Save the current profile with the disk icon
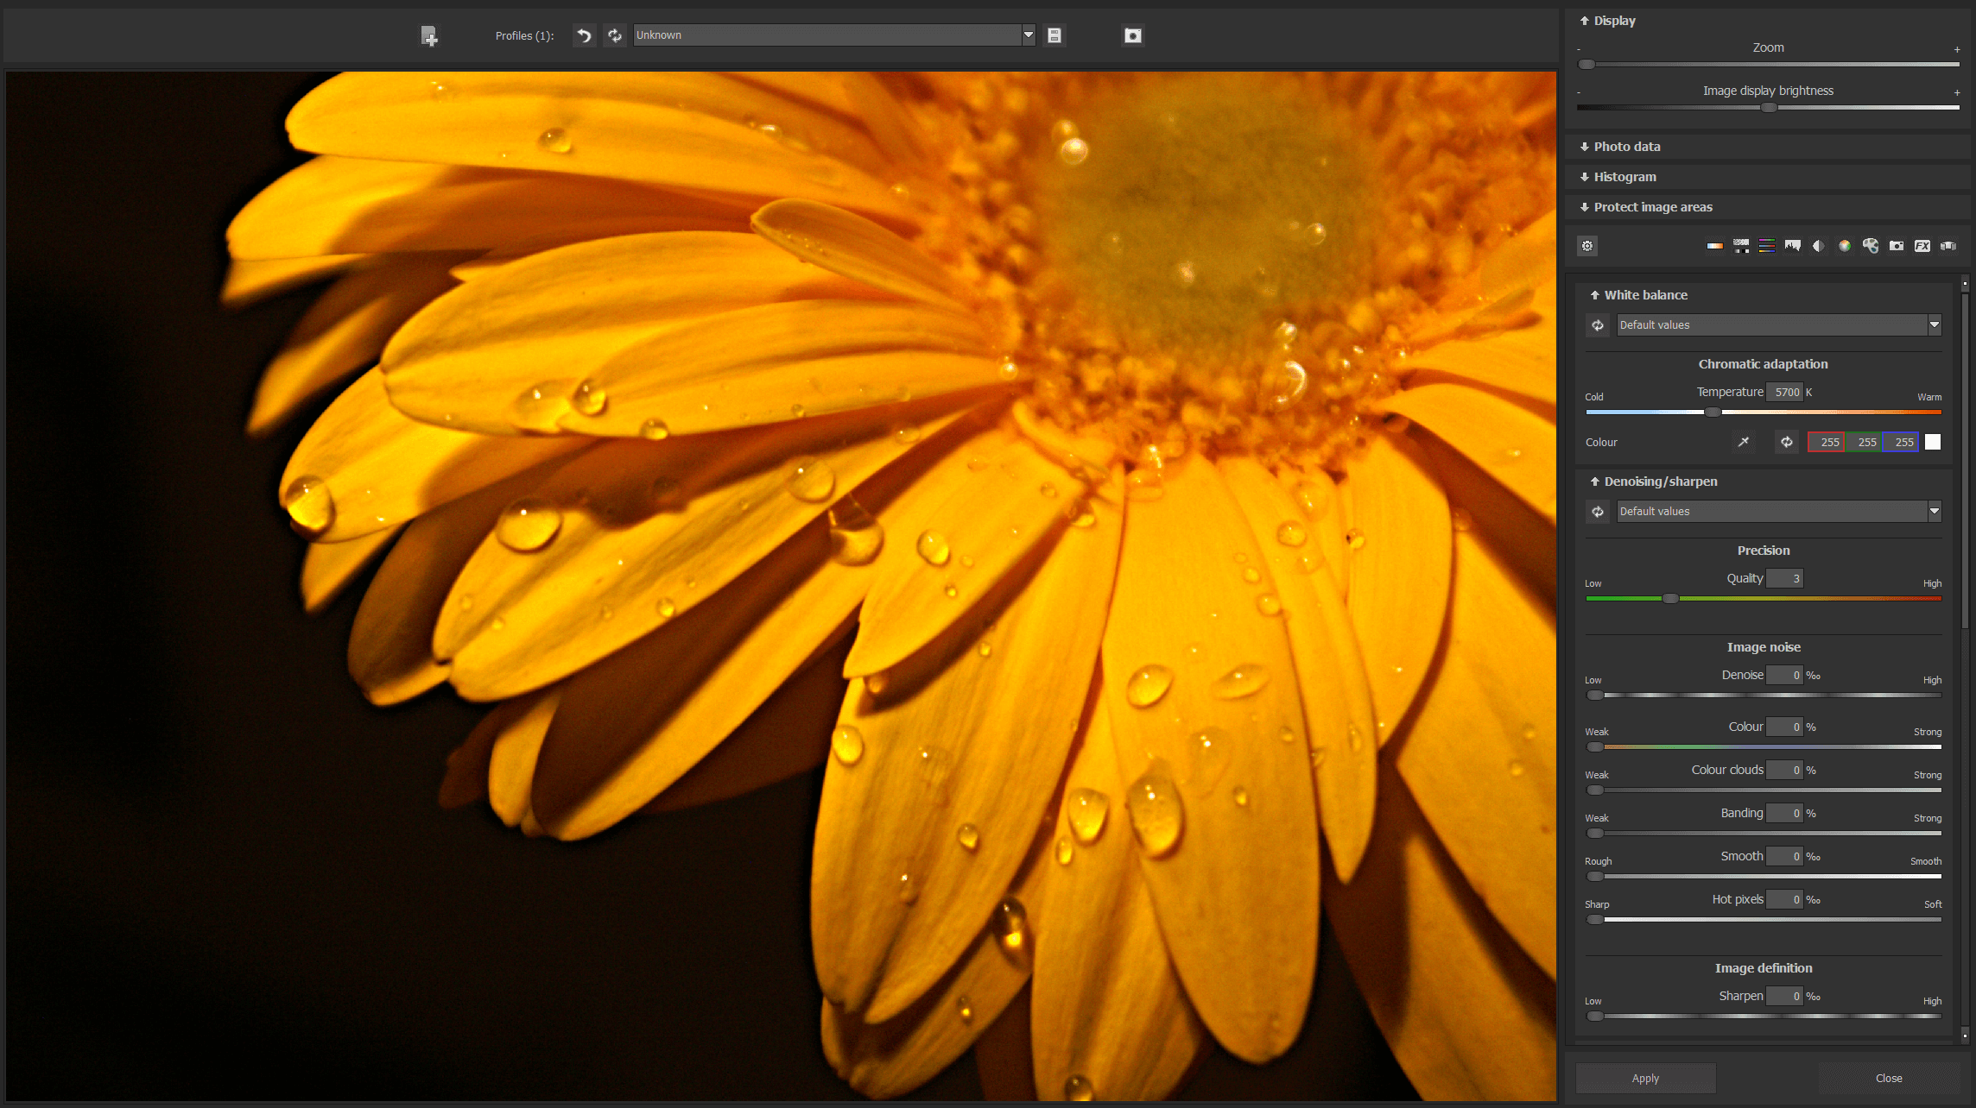Viewport: 1976px width, 1108px height. click(1054, 35)
